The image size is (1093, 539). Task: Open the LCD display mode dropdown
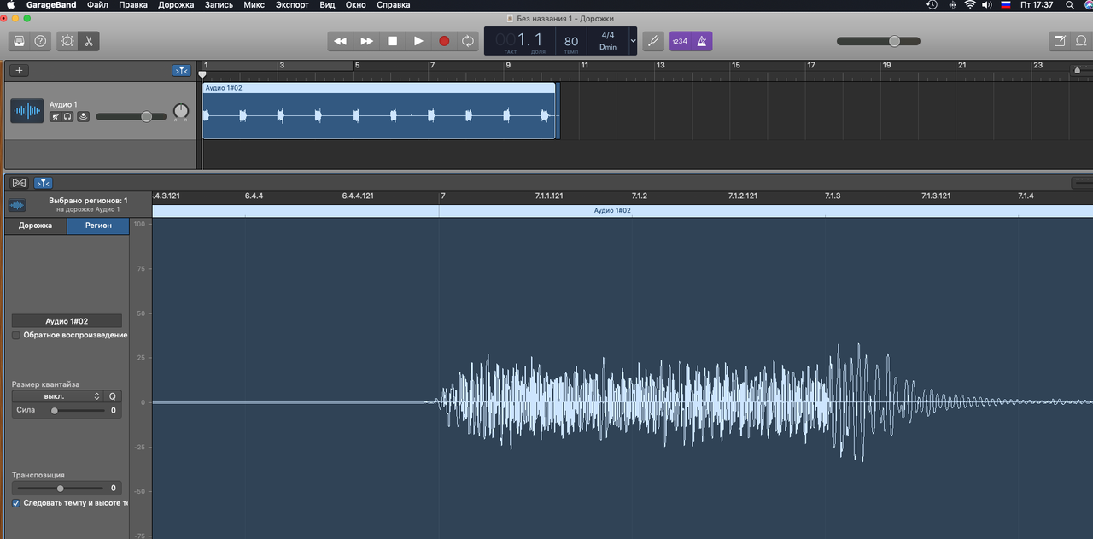[633, 41]
